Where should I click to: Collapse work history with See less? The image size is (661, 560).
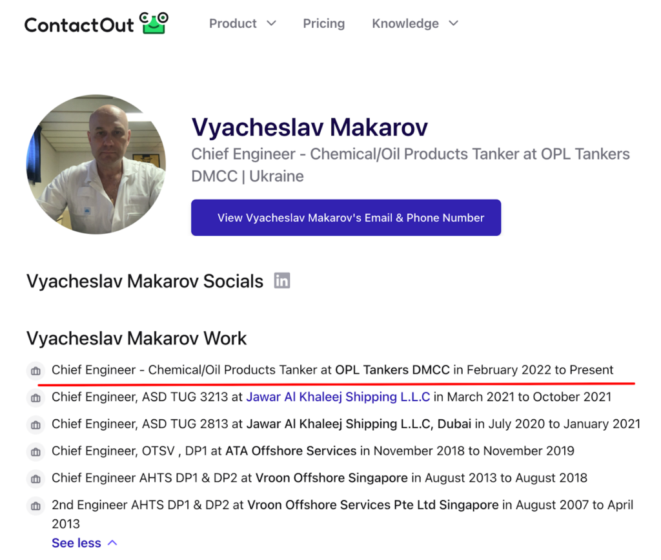point(85,543)
